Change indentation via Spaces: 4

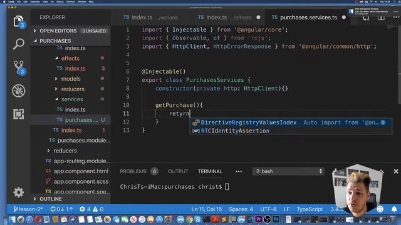(x=241, y=209)
